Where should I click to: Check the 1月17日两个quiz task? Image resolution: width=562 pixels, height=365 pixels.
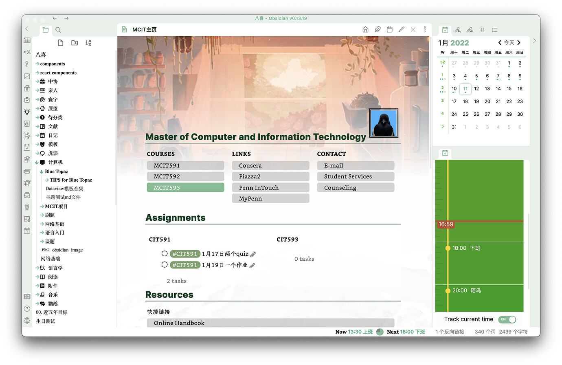(x=165, y=253)
